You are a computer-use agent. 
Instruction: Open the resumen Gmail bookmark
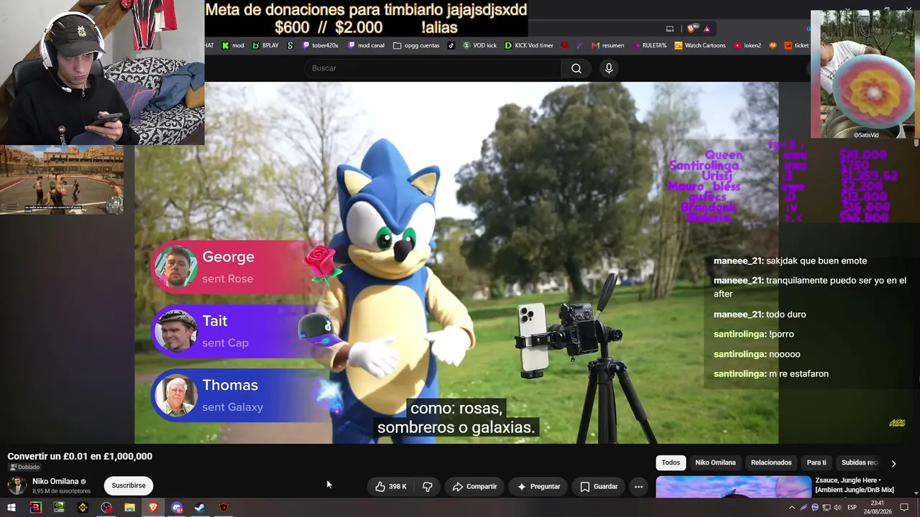[607, 45]
